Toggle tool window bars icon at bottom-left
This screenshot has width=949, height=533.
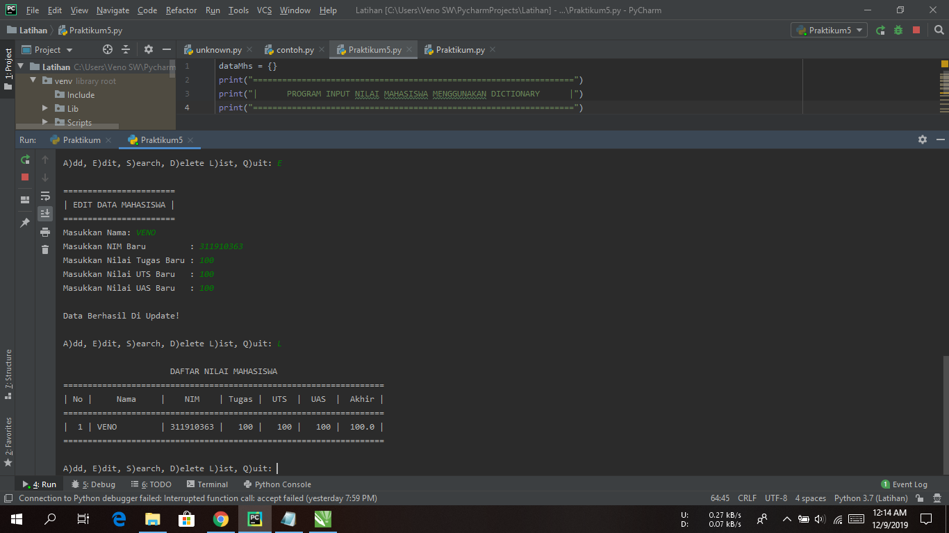8,498
